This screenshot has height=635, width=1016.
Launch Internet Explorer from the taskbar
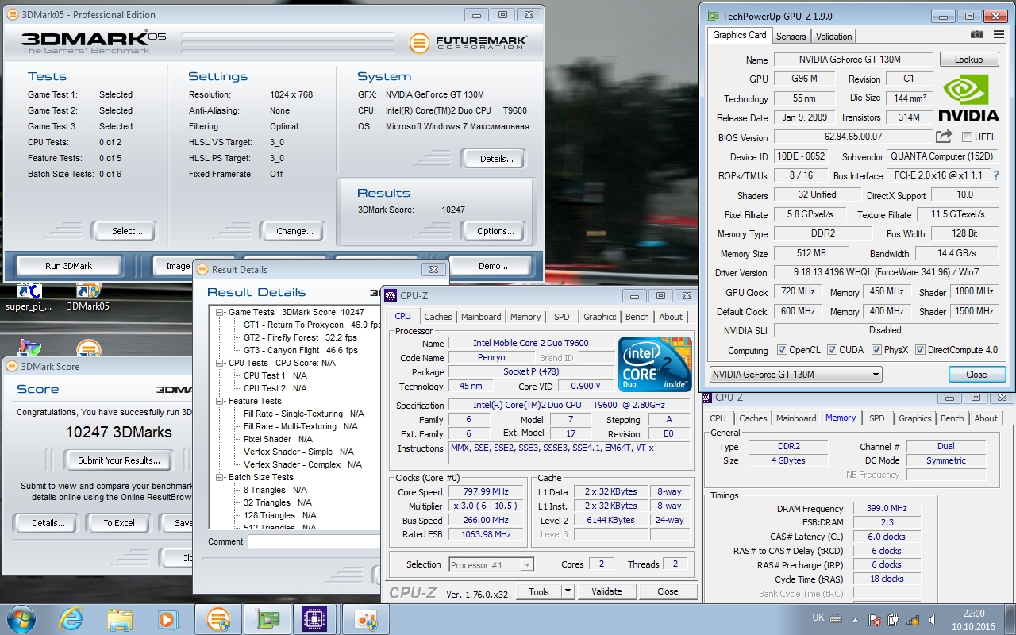click(x=71, y=618)
